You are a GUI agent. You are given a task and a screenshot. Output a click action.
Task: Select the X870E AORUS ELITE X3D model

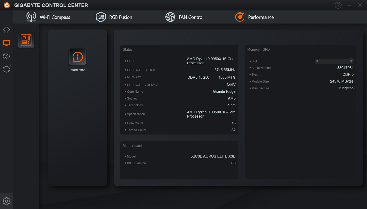click(213, 156)
